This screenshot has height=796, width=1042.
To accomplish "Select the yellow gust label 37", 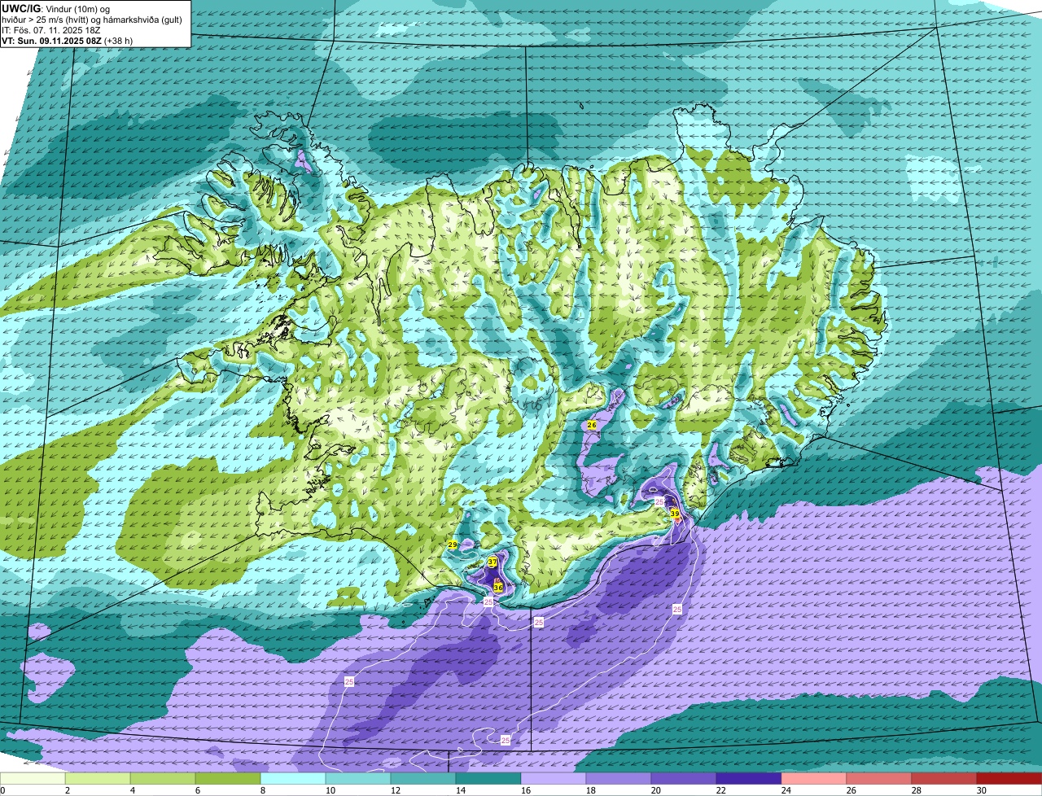I will [x=493, y=562].
